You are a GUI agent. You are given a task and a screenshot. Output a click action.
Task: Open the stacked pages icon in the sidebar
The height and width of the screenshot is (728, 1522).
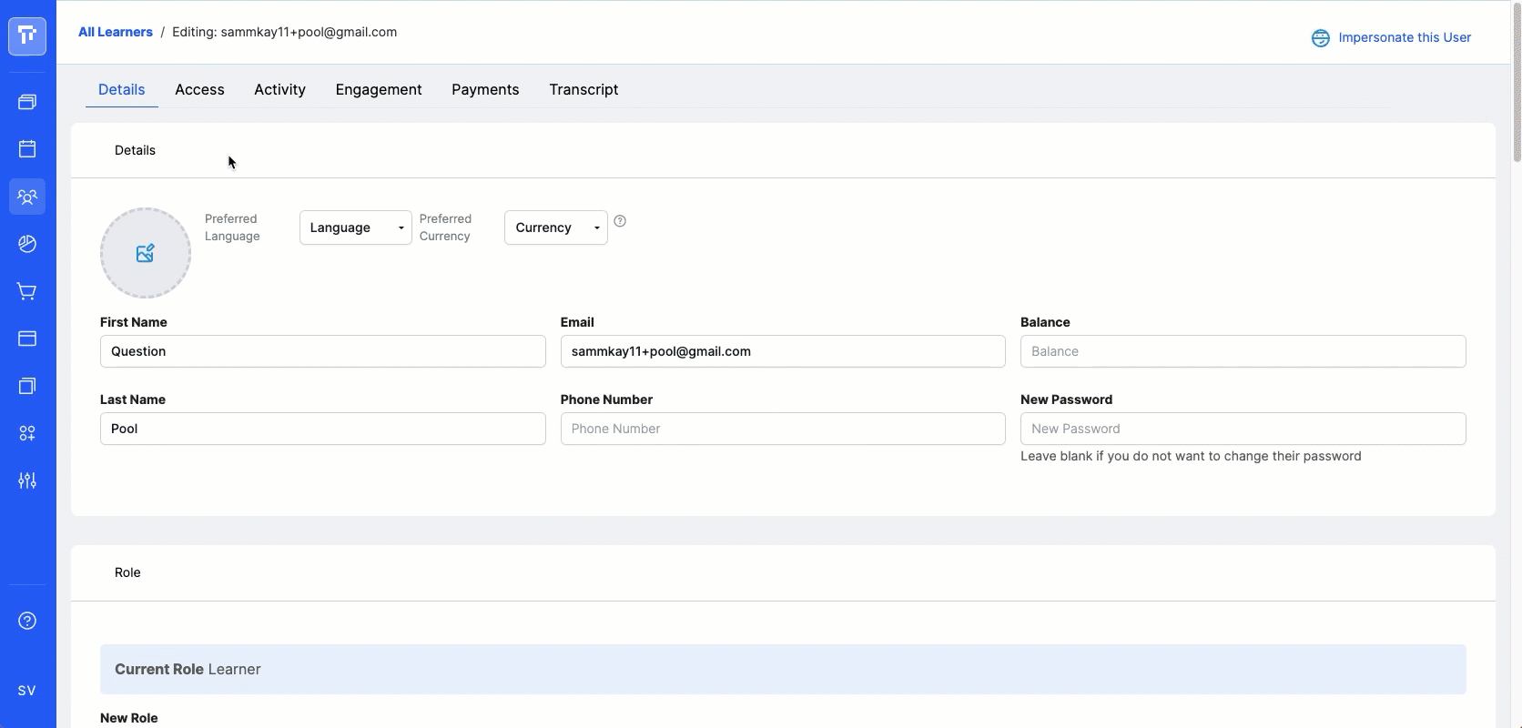coord(27,386)
